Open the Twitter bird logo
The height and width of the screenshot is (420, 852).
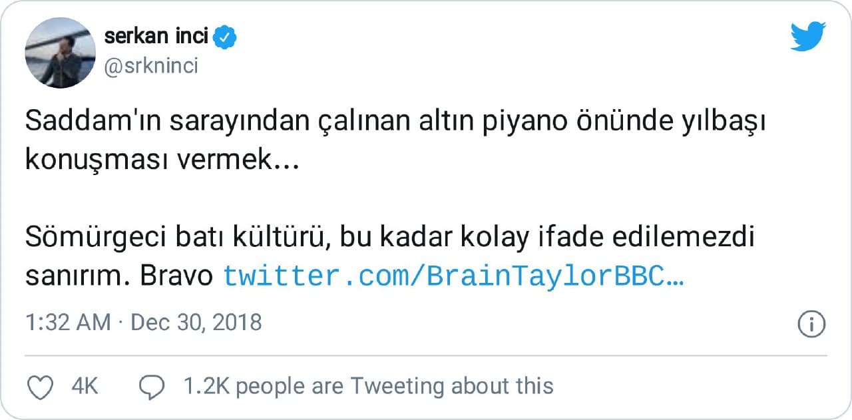pyautogui.click(x=808, y=37)
